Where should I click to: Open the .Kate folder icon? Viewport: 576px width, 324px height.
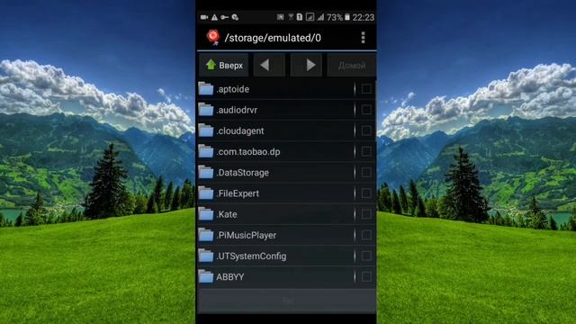pyautogui.click(x=206, y=214)
